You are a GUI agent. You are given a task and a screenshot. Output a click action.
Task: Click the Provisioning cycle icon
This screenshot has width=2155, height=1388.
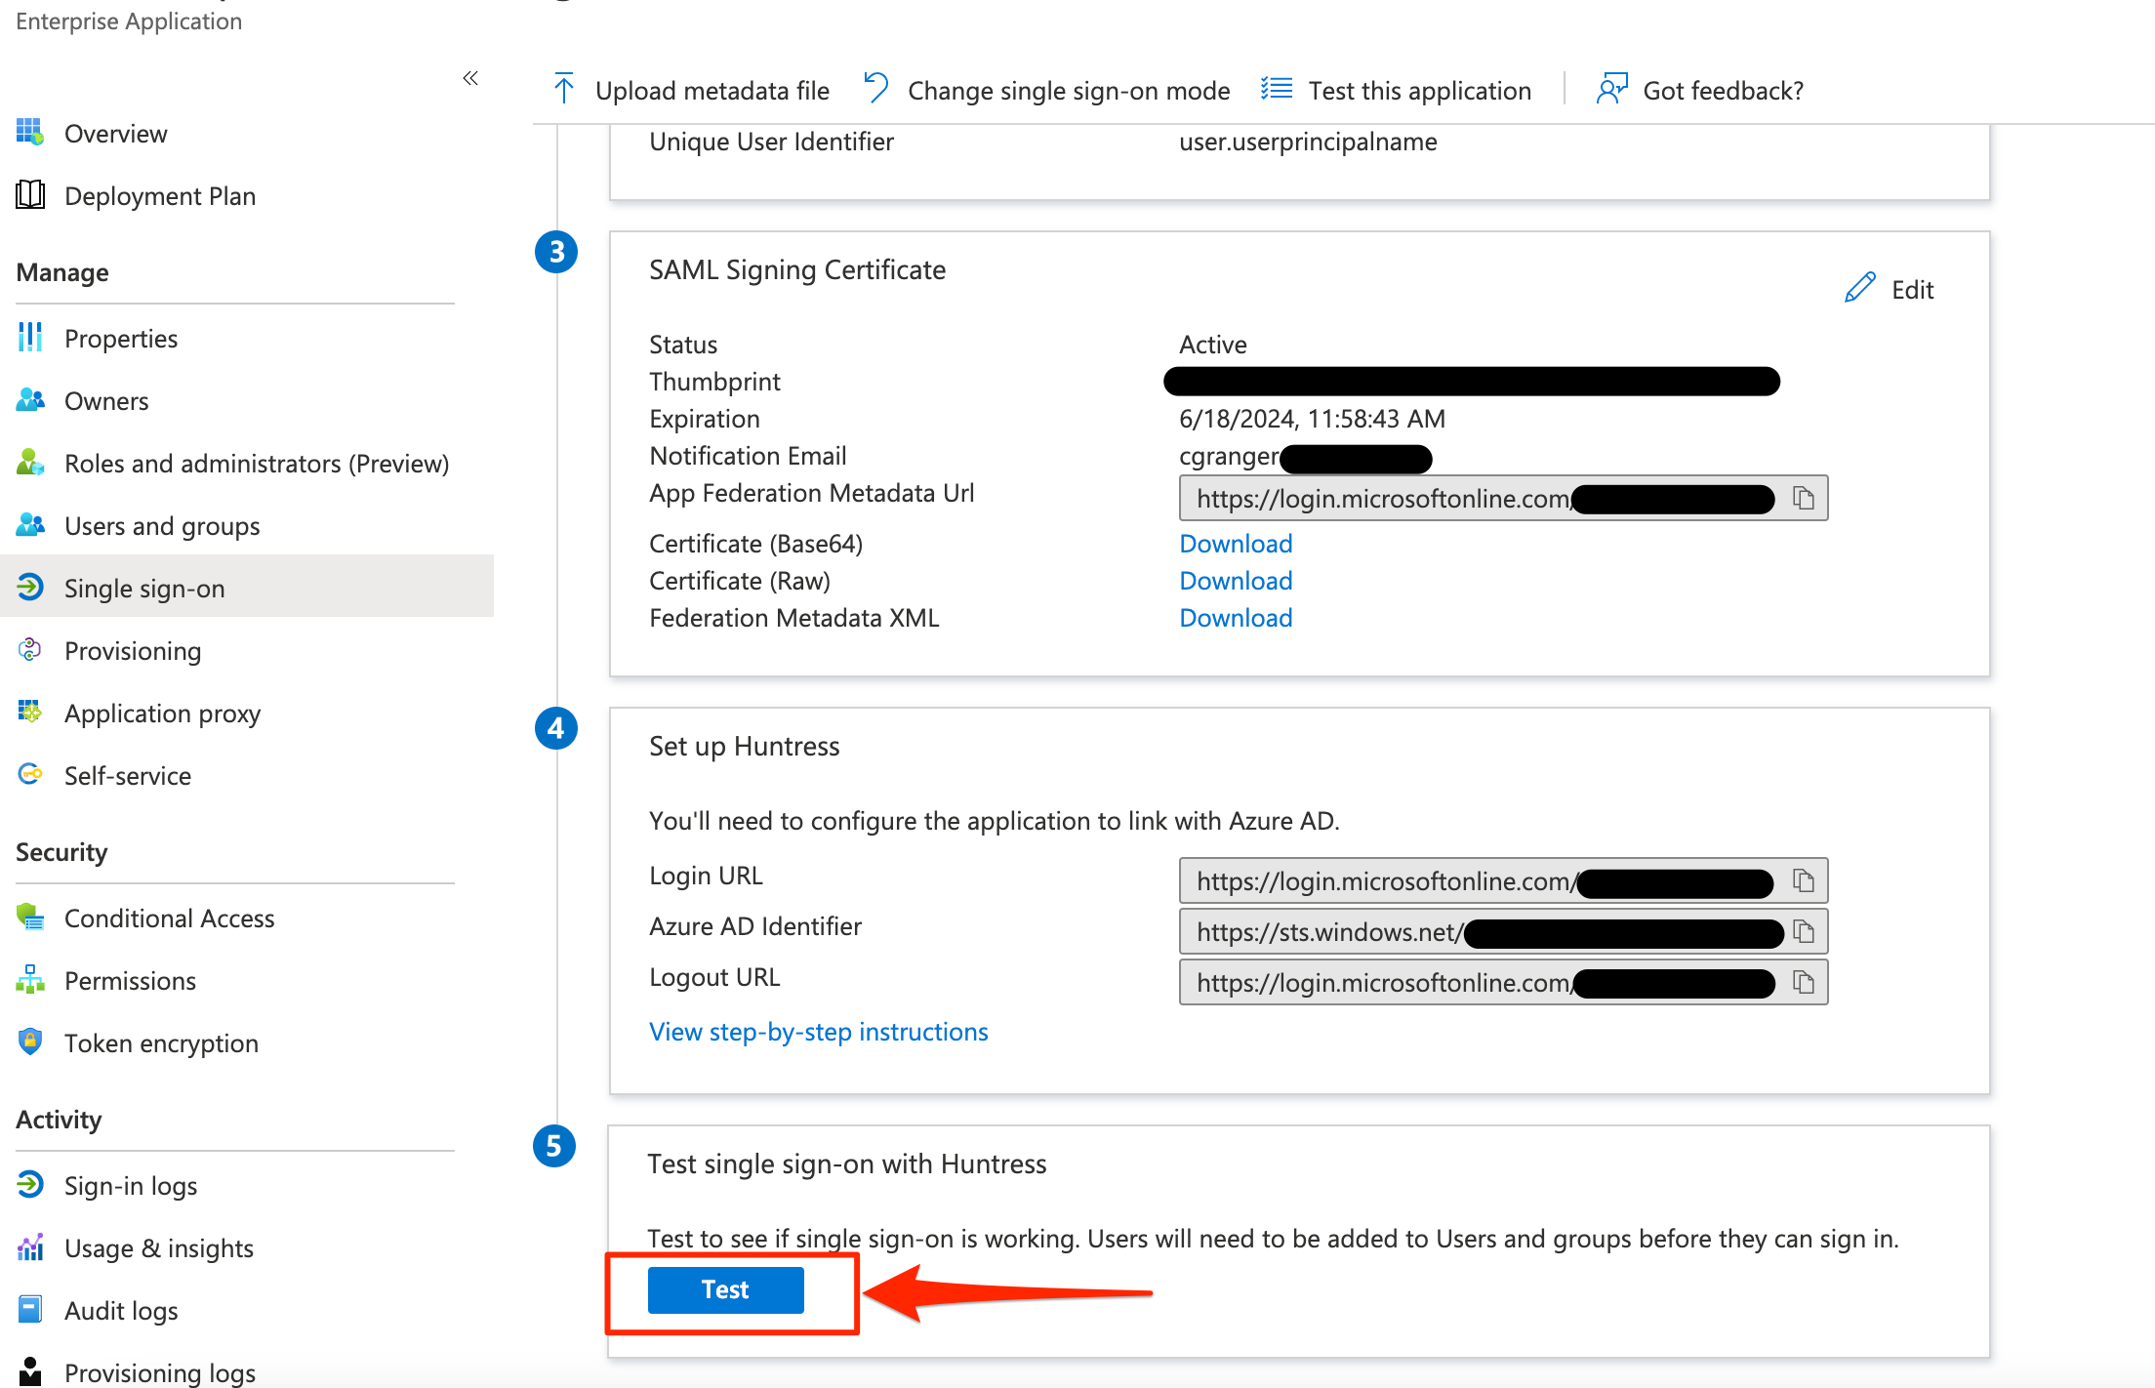pyautogui.click(x=30, y=649)
